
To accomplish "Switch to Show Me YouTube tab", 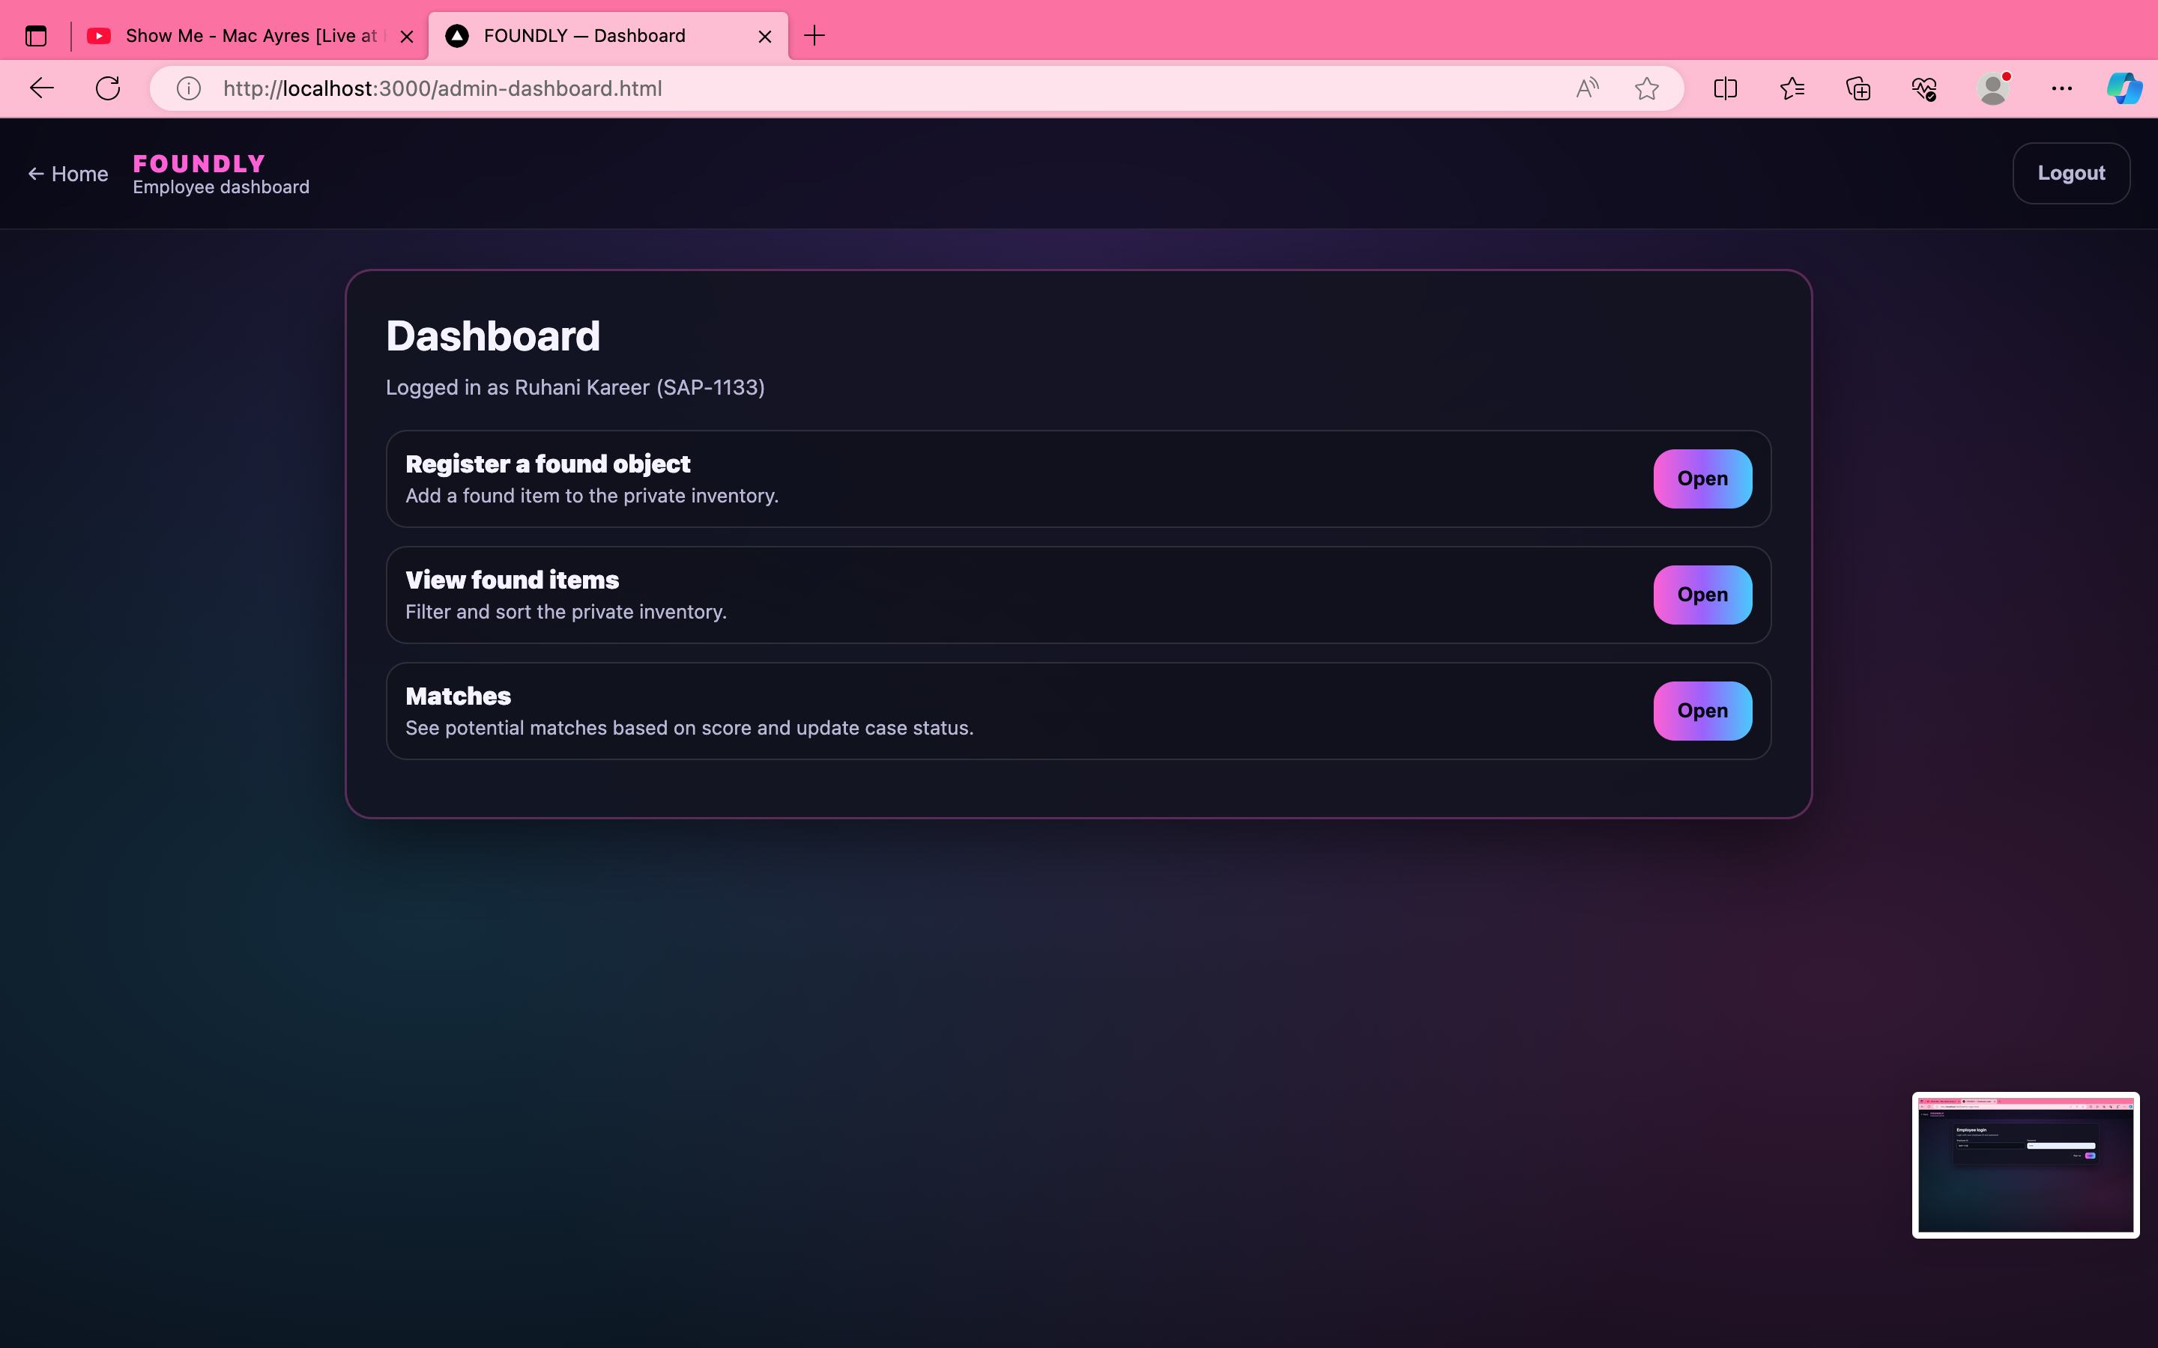I will coord(241,36).
